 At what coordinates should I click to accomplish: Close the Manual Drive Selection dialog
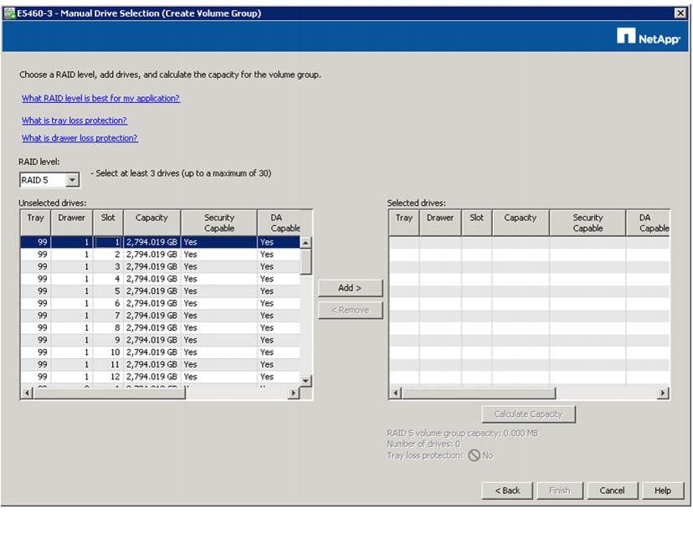[680, 13]
